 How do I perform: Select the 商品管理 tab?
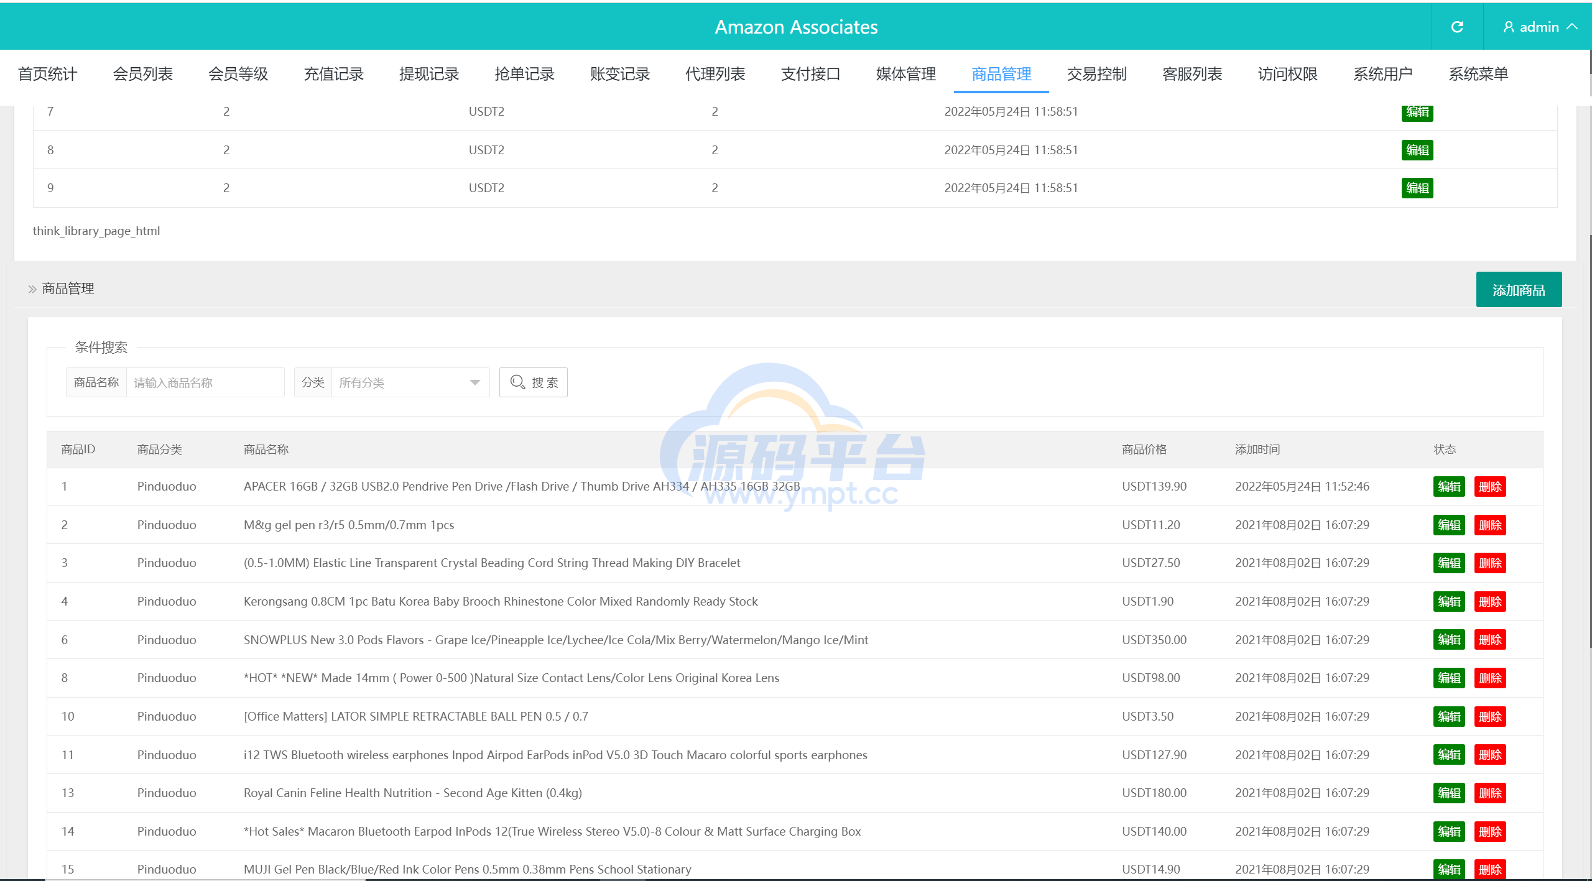1001,74
